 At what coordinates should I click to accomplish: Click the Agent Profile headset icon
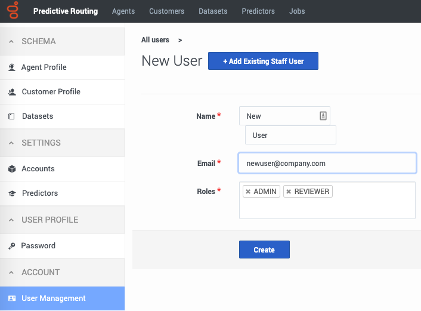click(x=12, y=67)
